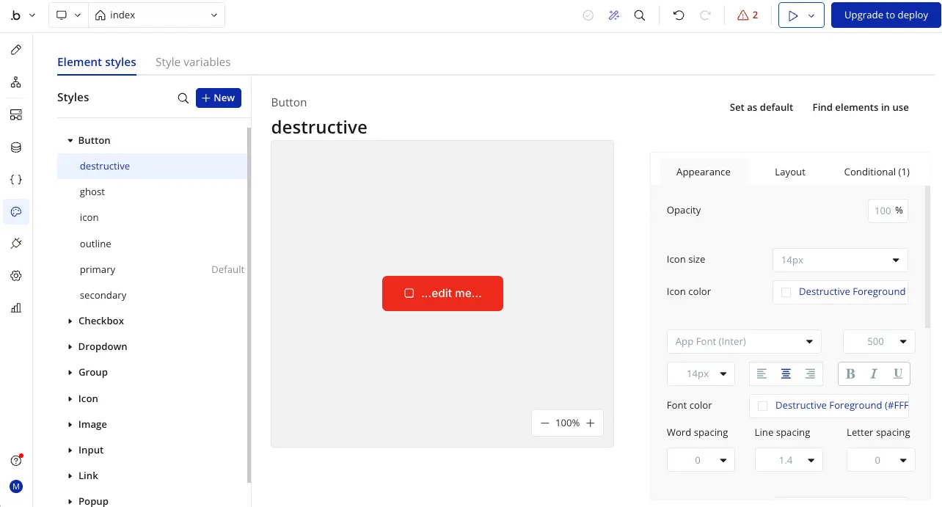
Task: Click the Upgrade to deploy button
Action: point(886,15)
